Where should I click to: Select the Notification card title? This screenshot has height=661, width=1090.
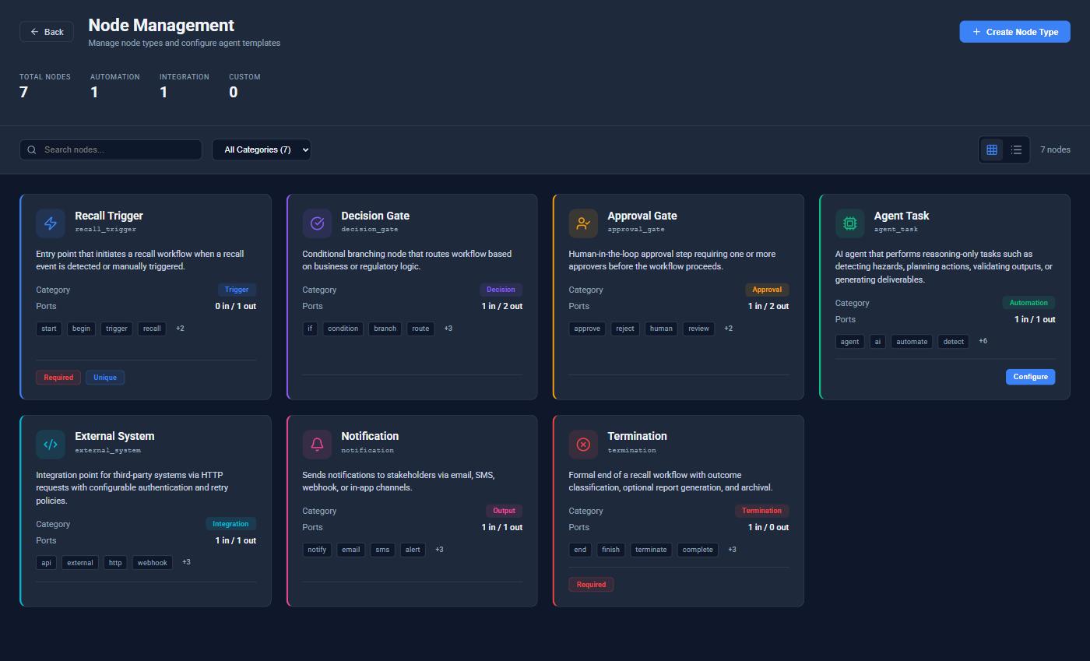click(370, 436)
